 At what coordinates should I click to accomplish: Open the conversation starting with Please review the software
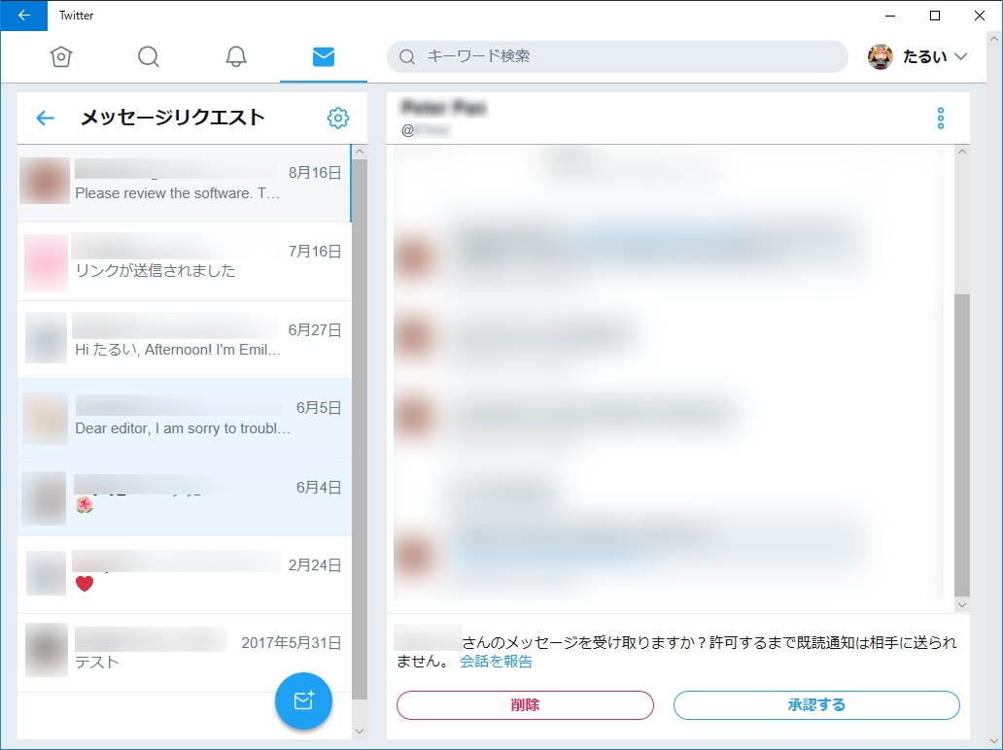click(185, 181)
